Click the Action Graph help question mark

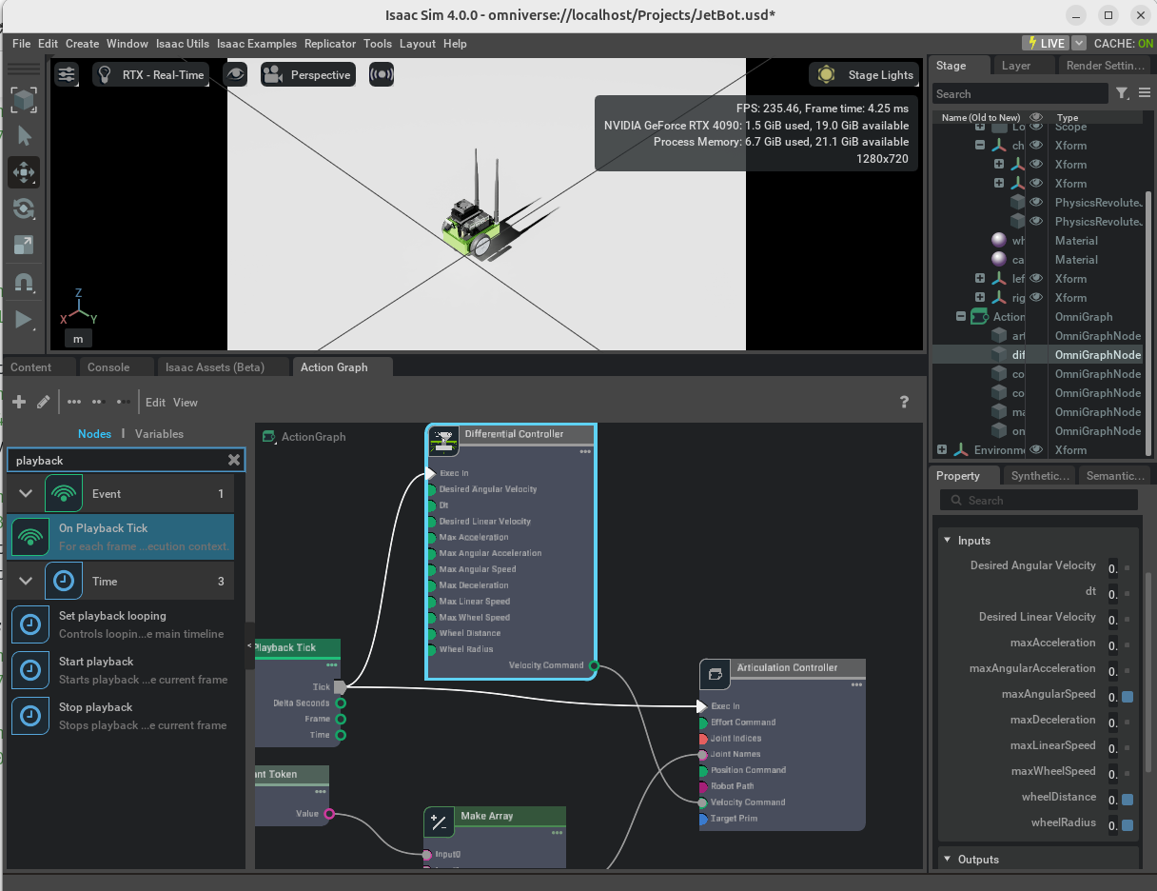click(x=904, y=402)
